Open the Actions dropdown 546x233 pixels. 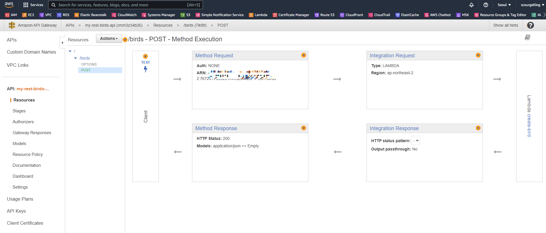pyautogui.click(x=109, y=38)
